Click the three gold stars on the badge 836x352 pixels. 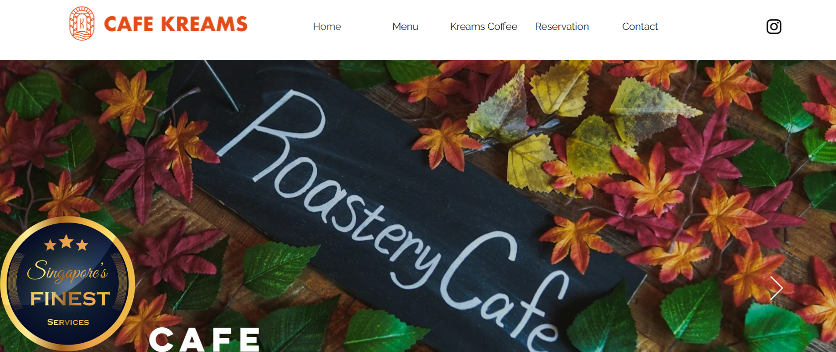(x=66, y=242)
